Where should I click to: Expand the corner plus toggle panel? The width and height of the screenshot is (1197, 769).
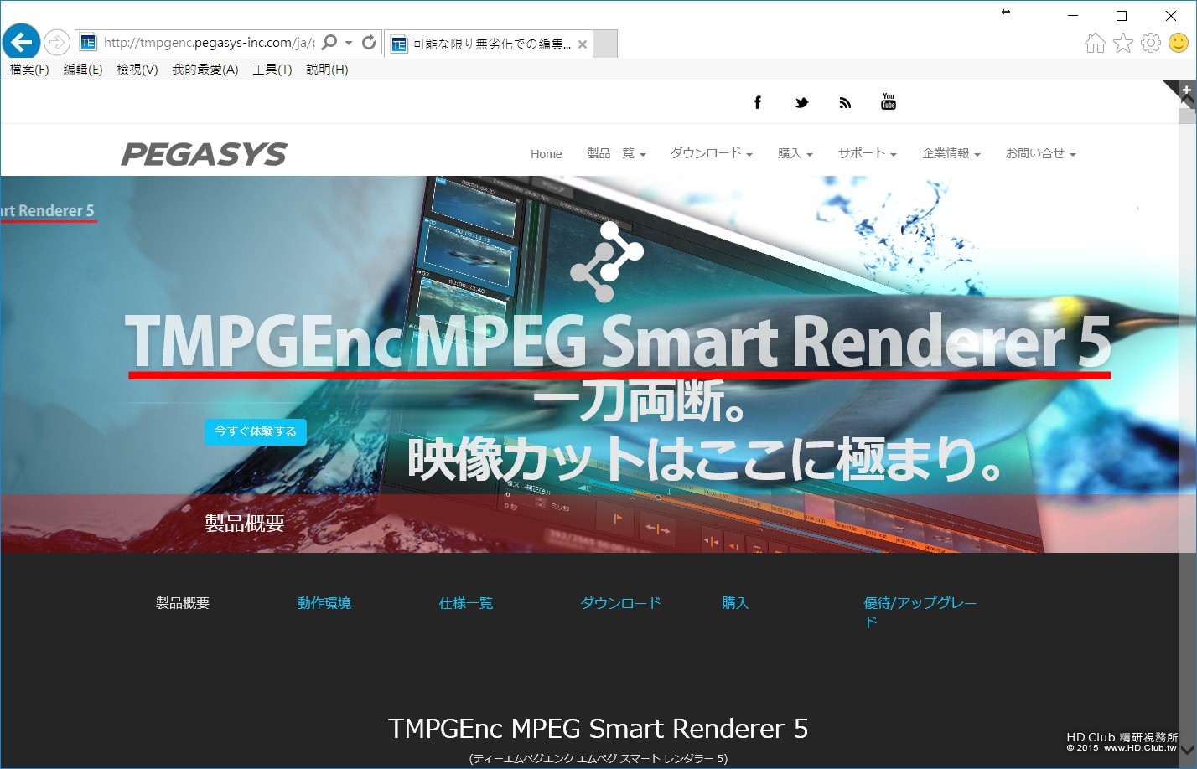[1185, 90]
